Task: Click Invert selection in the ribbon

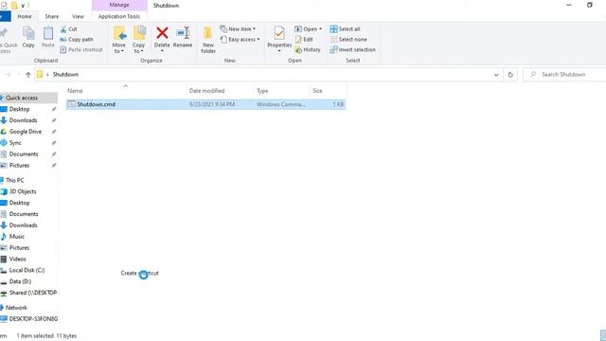Action: (x=352, y=49)
